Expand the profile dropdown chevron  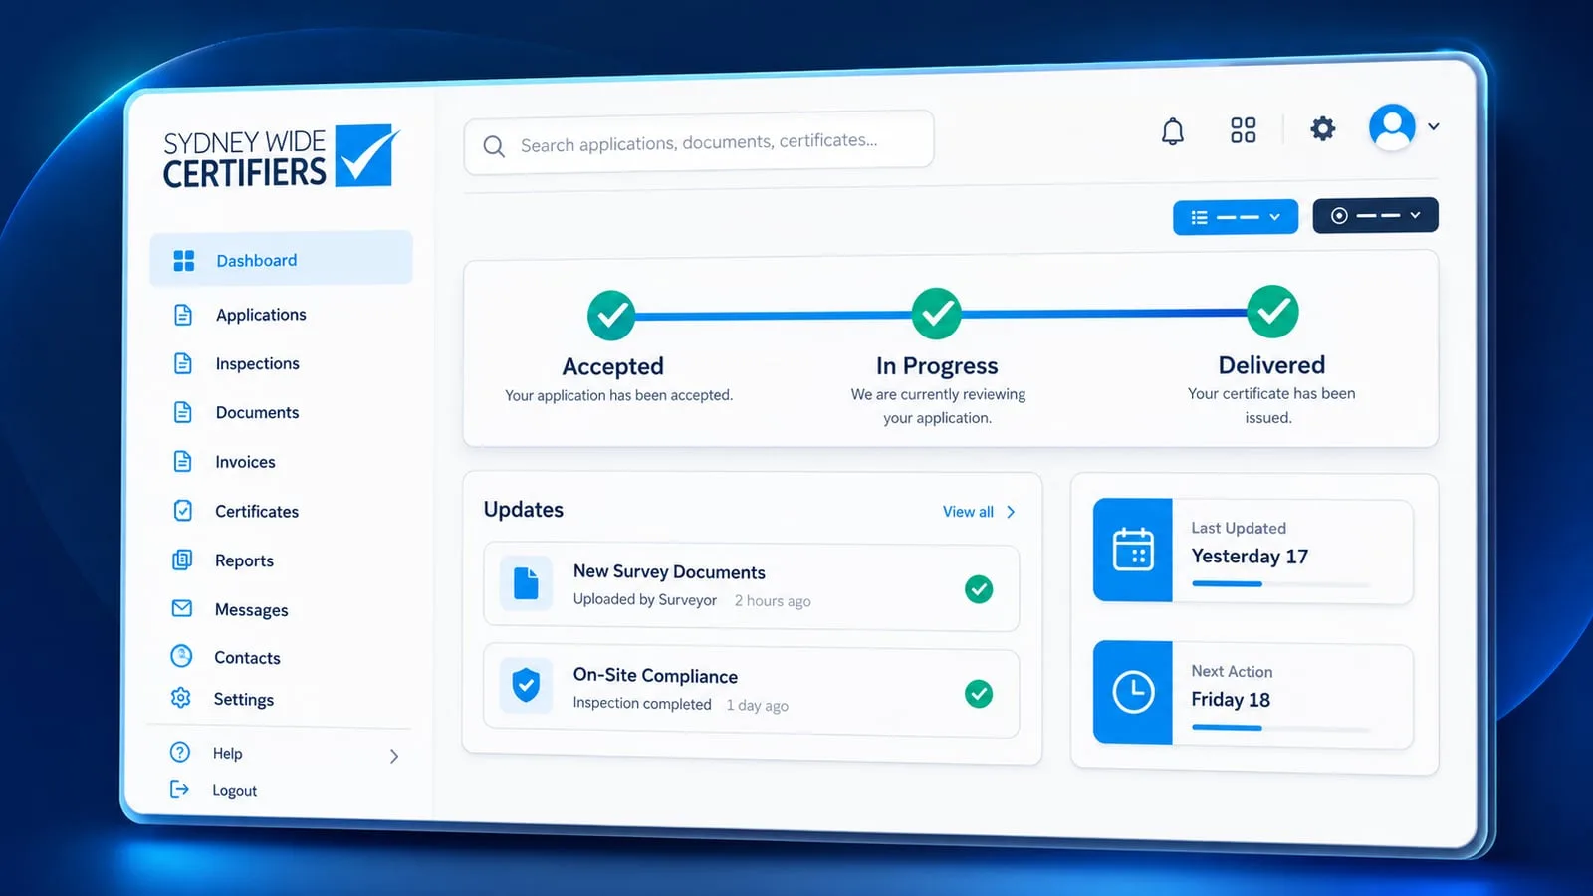coord(1434,126)
